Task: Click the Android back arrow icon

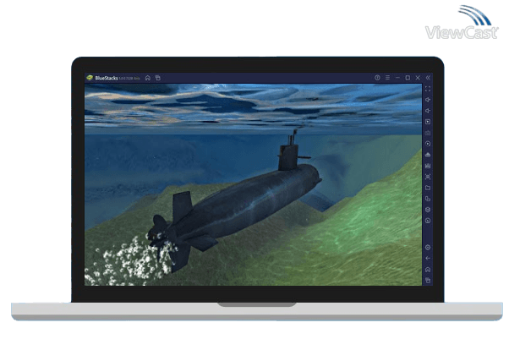Action: [428, 259]
